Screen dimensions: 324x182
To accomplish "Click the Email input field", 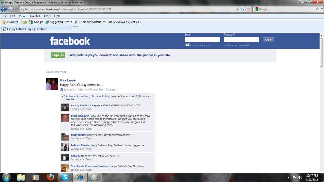I will click(202, 39).
